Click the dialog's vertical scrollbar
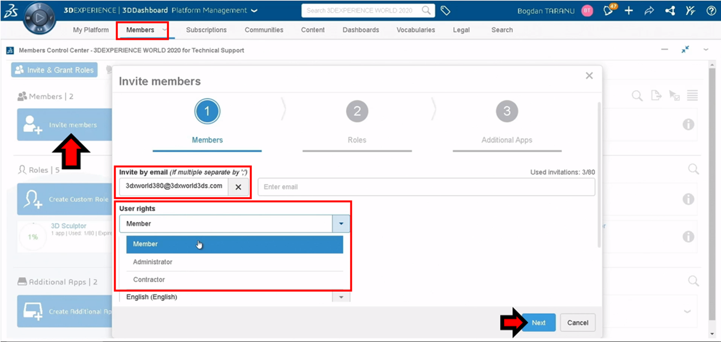 click(x=599, y=176)
